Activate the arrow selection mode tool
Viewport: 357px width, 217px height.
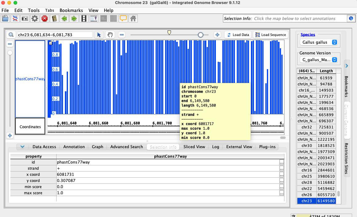point(99,35)
